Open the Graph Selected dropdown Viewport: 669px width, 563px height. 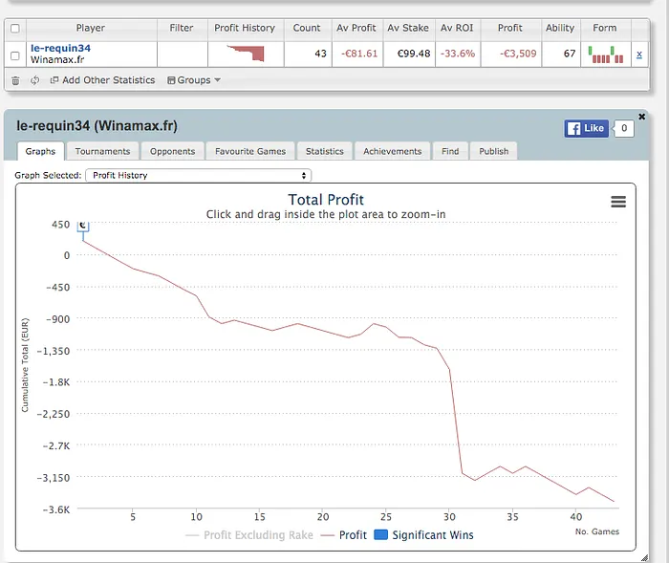(x=199, y=176)
